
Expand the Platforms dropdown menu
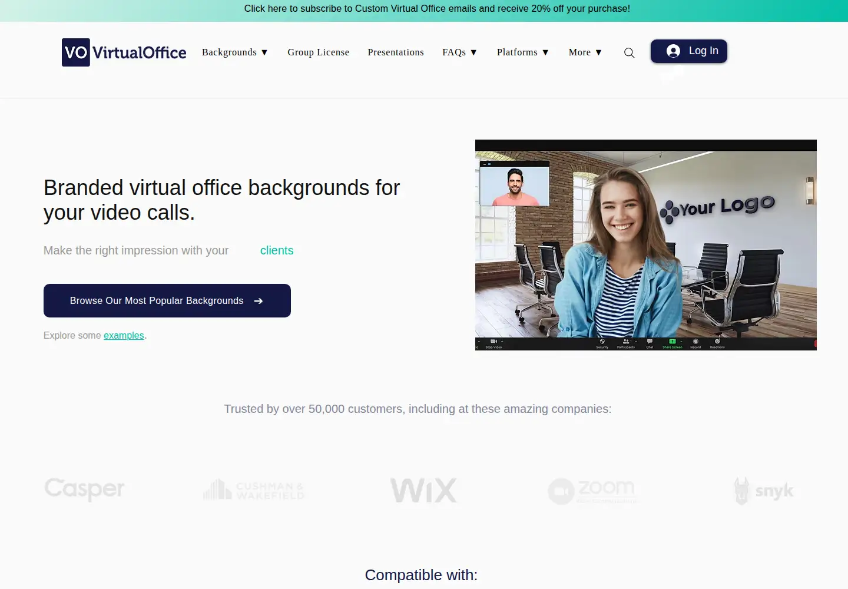pyautogui.click(x=523, y=52)
